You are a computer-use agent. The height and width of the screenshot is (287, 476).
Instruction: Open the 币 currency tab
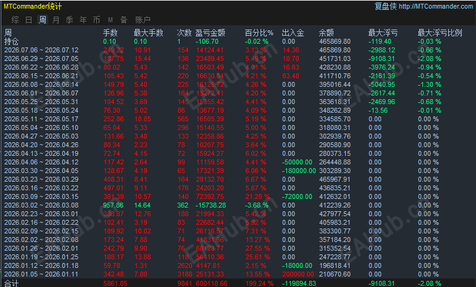(96, 20)
